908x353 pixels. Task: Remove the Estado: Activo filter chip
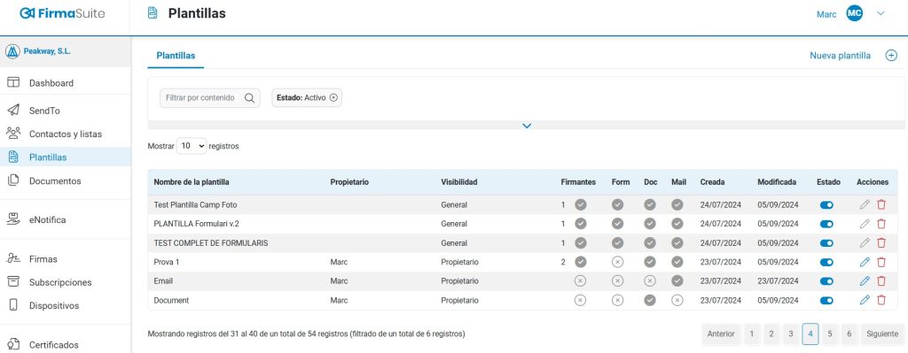333,97
